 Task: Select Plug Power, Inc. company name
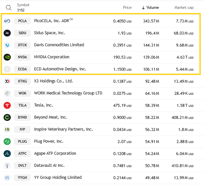point(49,141)
